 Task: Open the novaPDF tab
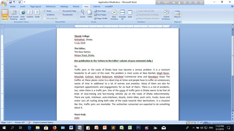click(x=109, y=7)
